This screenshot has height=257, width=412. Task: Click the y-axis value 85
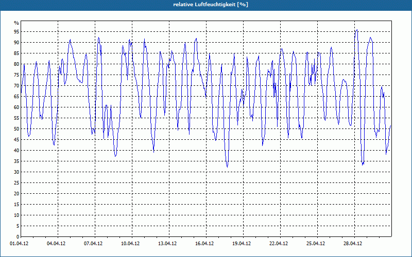tap(16, 53)
